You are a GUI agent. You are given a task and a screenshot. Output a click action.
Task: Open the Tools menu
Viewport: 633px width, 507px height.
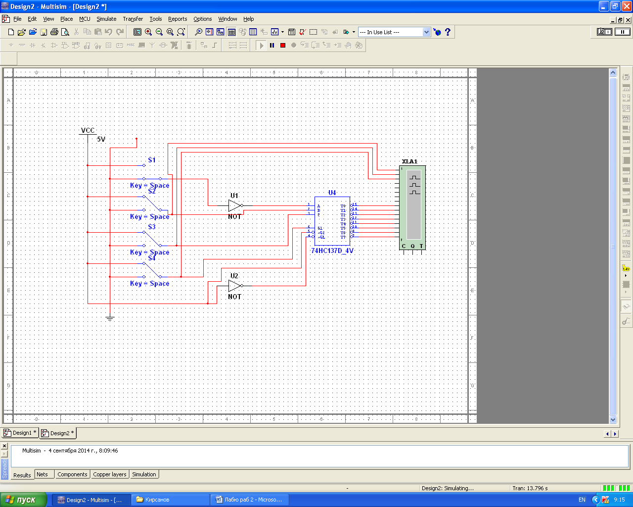tap(156, 19)
